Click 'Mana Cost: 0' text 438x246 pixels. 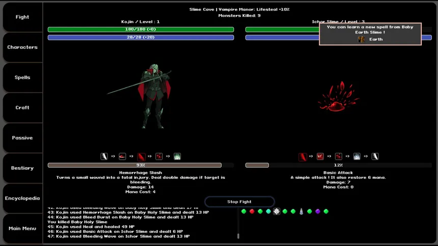pyautogui.click(x=338, y=187)
